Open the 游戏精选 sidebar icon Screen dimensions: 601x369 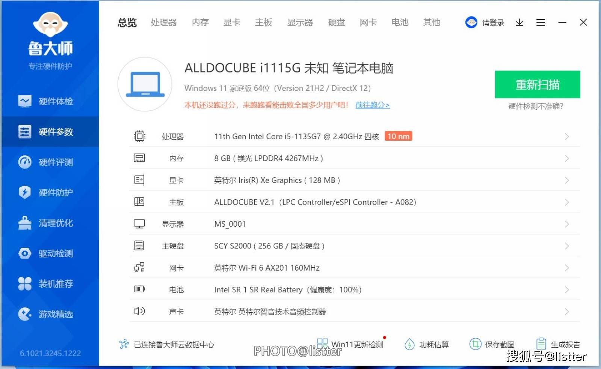tap(25, 314)
